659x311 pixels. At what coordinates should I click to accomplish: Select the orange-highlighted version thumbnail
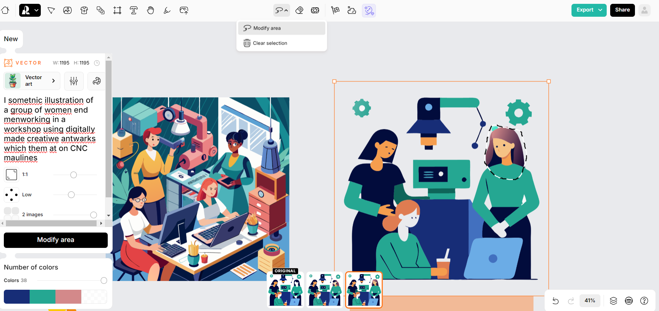click(x=364, y=290)
